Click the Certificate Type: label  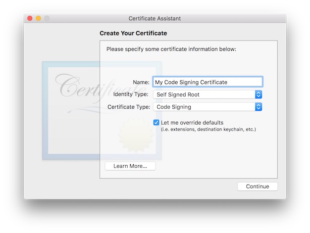[128, 107]
